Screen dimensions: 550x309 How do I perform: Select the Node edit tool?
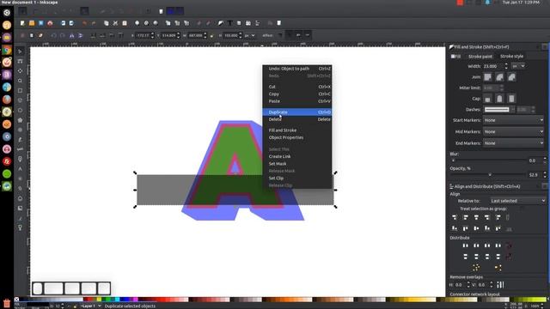(x=20, y=61)
